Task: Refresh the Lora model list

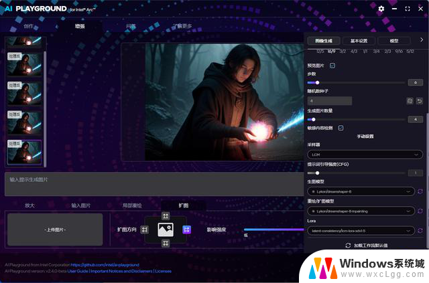Action: [420, 231]
